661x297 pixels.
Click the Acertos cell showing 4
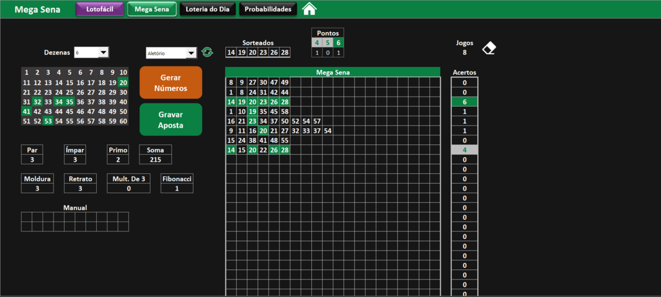(x=465, y=149)
